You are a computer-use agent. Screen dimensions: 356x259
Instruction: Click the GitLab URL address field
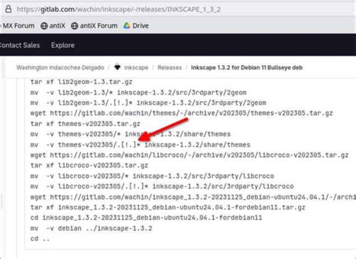(119, 9)
